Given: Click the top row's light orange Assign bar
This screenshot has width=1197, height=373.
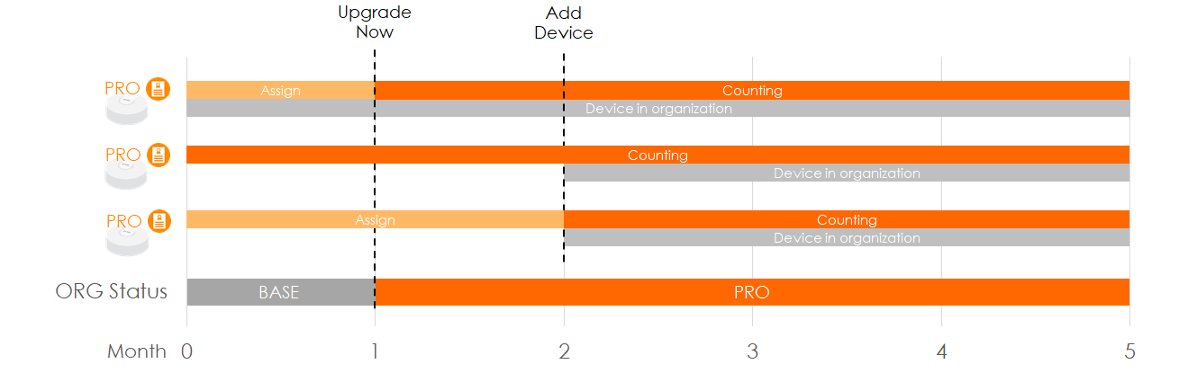Looking at the screenshot, I should (x=280, y=90).
